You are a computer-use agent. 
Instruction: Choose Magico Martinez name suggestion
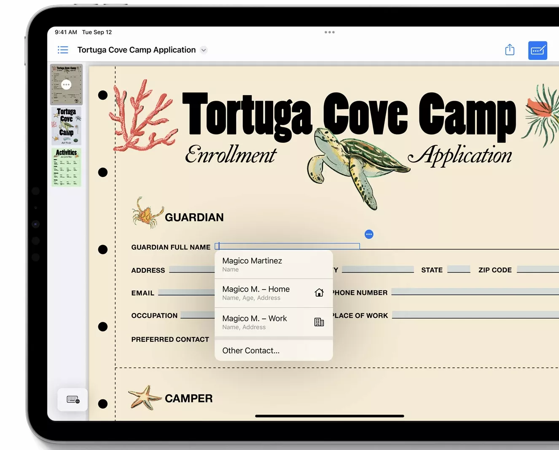(x=274, y=265)
